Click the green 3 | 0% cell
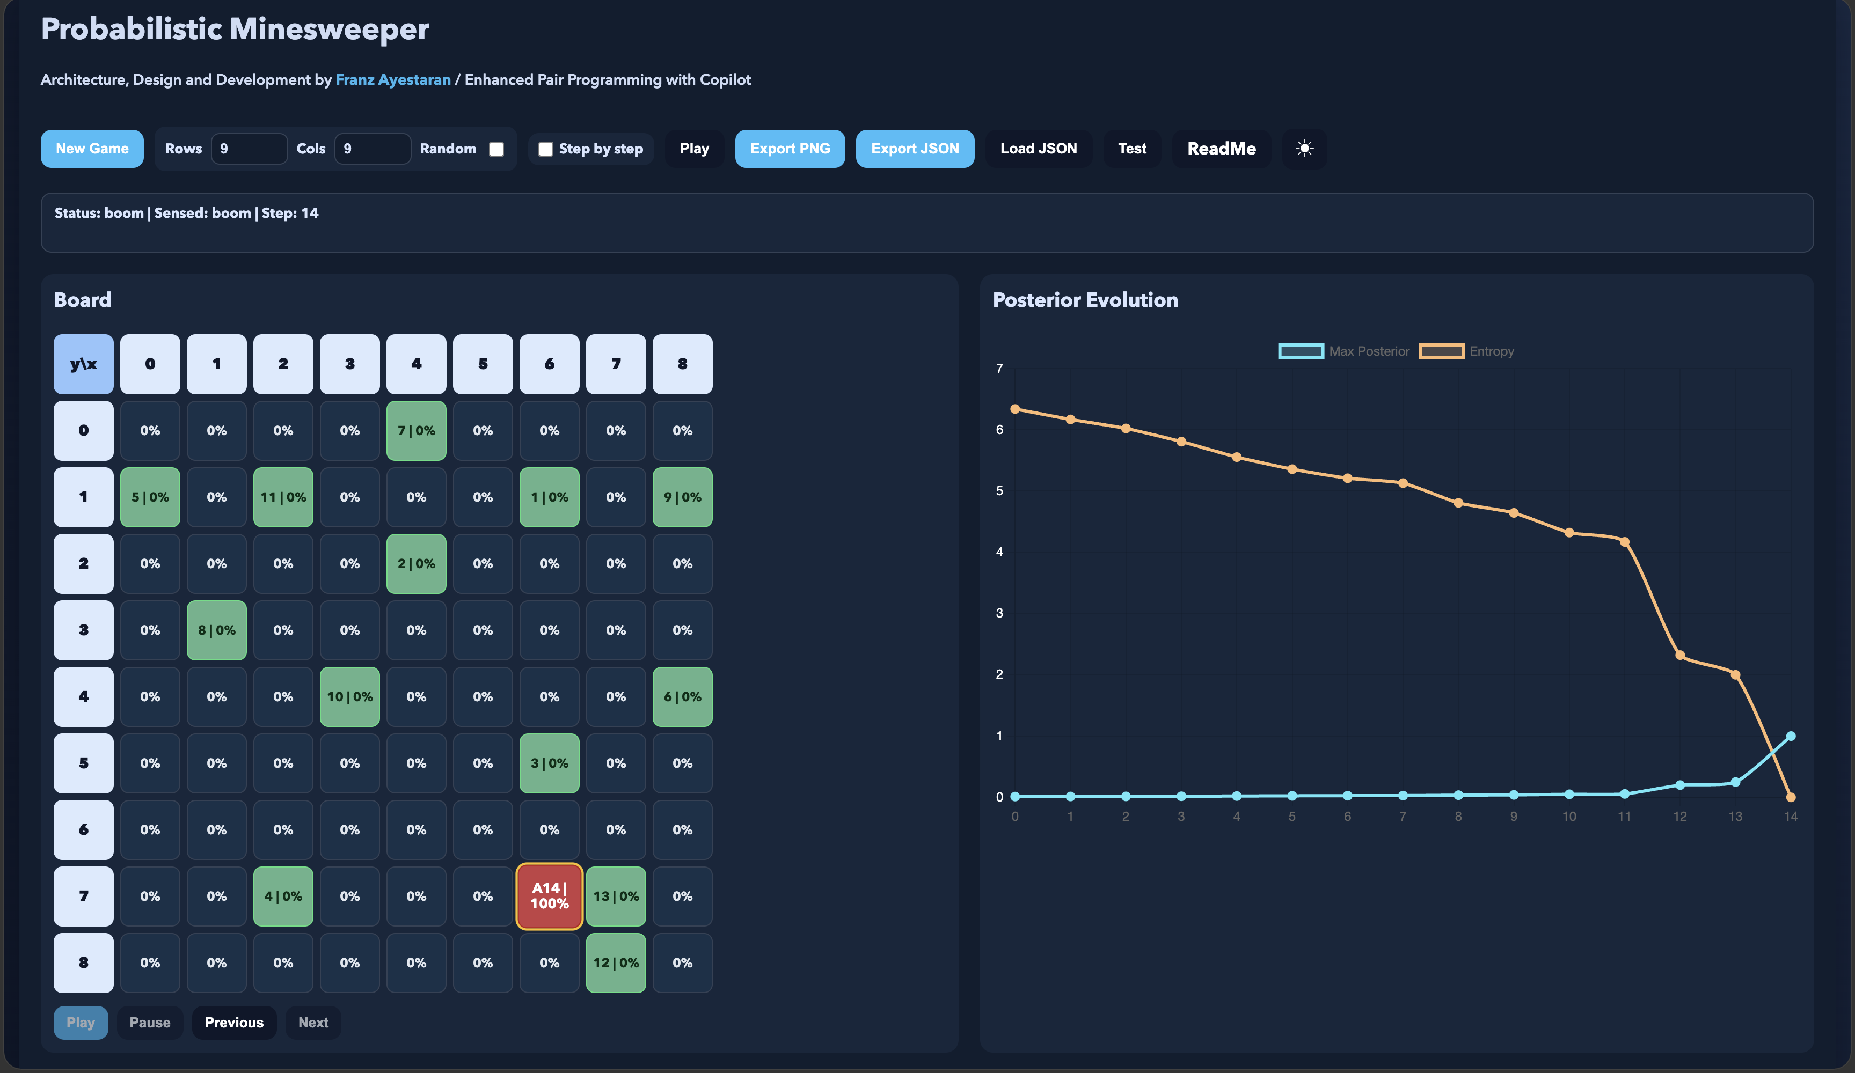This screenshot has height=1073, width=1855. [550, 763]
